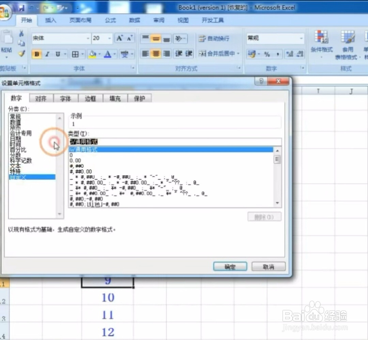Click dialog help question mark button
This screenshot has height=340, width=368.
[261, 81]
